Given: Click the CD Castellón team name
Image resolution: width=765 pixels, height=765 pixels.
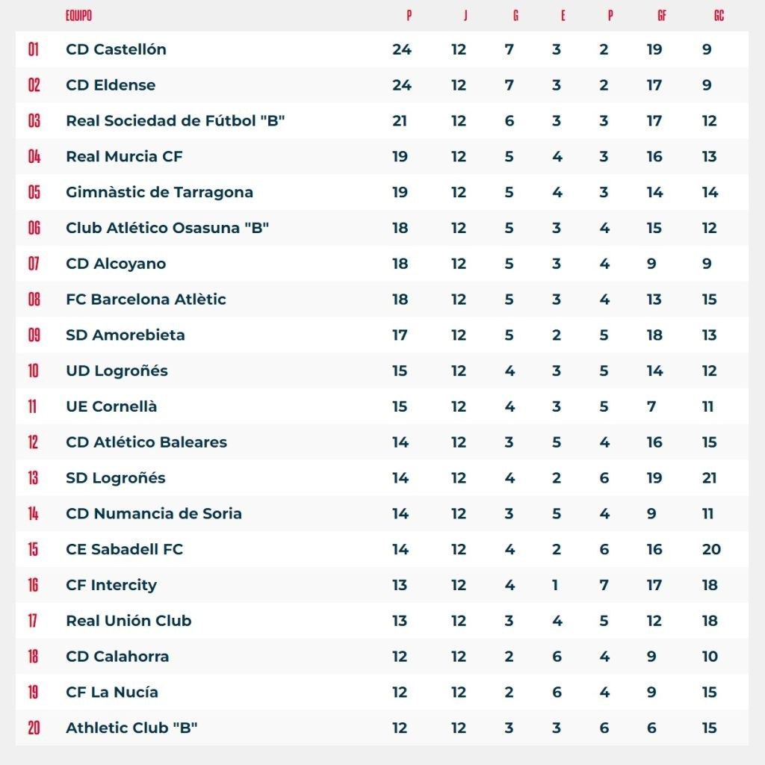Looking at the screenshot, I should point(116,49).
